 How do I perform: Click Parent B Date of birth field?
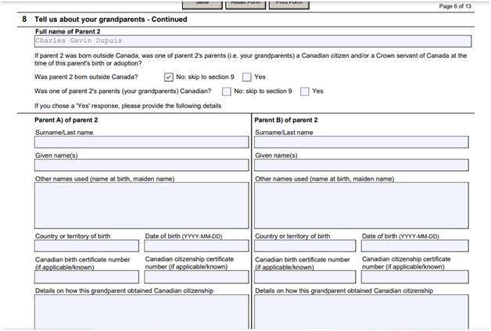415,246
